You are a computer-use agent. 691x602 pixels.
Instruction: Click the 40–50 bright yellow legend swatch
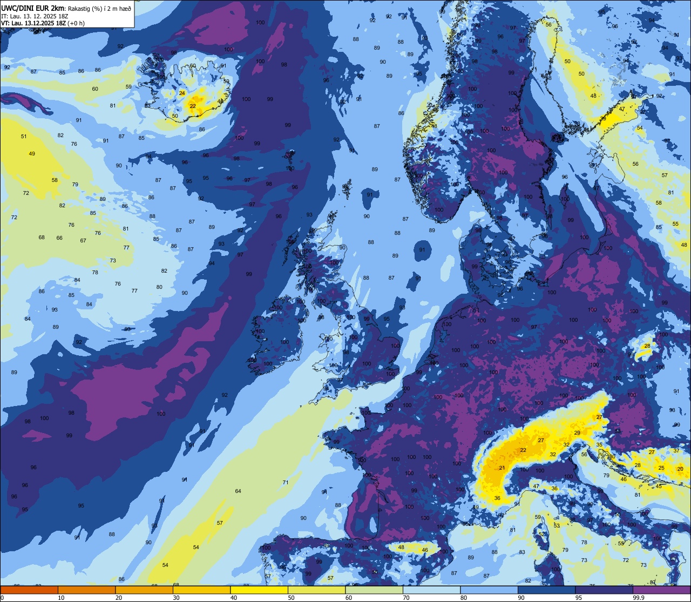[259, 590]
